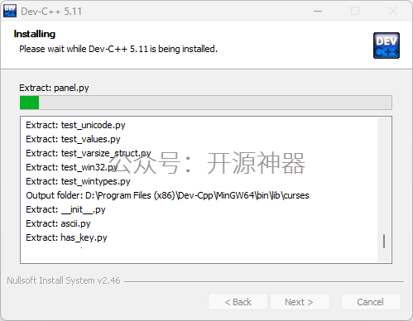The width and height of the screenshot is (413, 321).
Task: Click the Dev-C++ title bar icon
Action: pos(10,11)
